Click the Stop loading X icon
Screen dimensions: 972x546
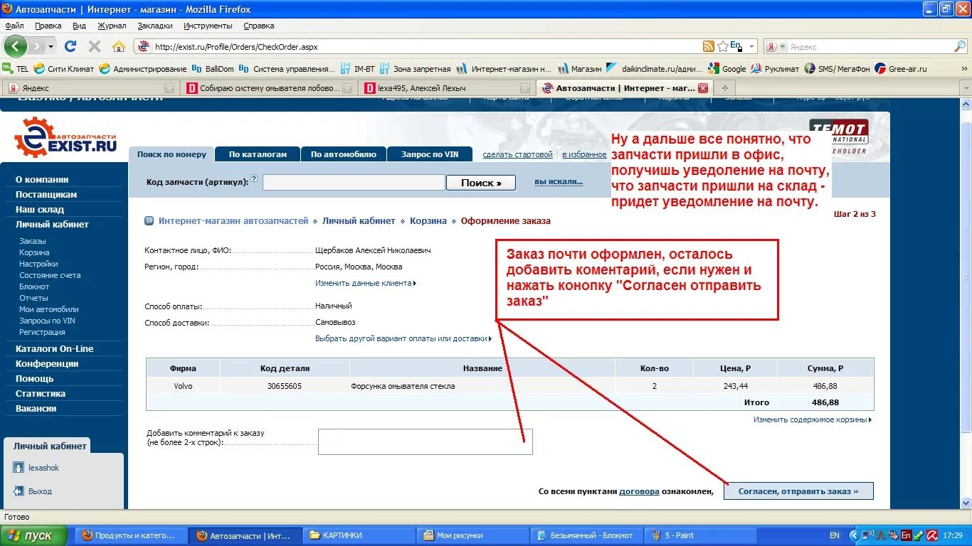(95, 46)
